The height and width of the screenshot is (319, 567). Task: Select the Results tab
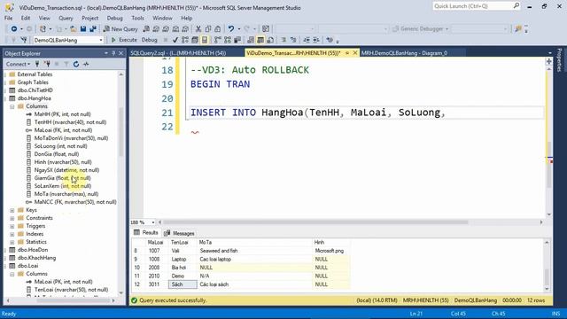(145, 232)
